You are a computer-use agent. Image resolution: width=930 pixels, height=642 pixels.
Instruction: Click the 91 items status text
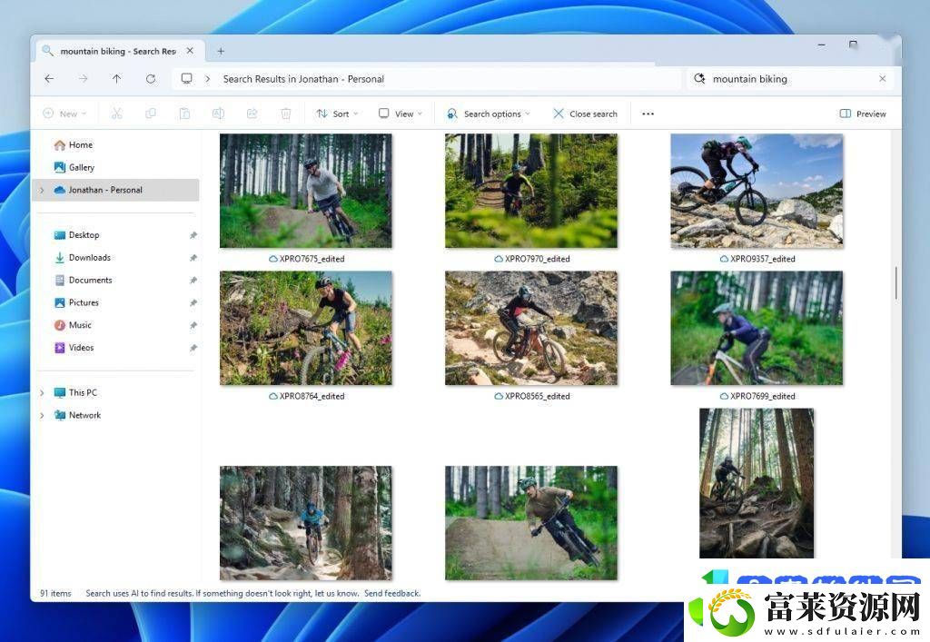click(55, 593)
